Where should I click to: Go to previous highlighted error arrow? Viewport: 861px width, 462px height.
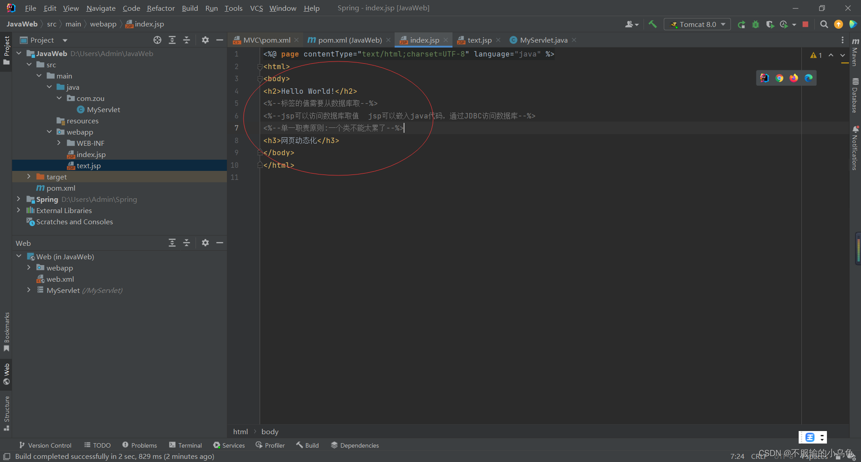[831, 55]
